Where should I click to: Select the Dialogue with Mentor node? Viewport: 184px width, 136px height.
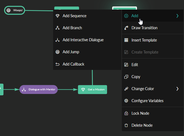coord(39,89)
